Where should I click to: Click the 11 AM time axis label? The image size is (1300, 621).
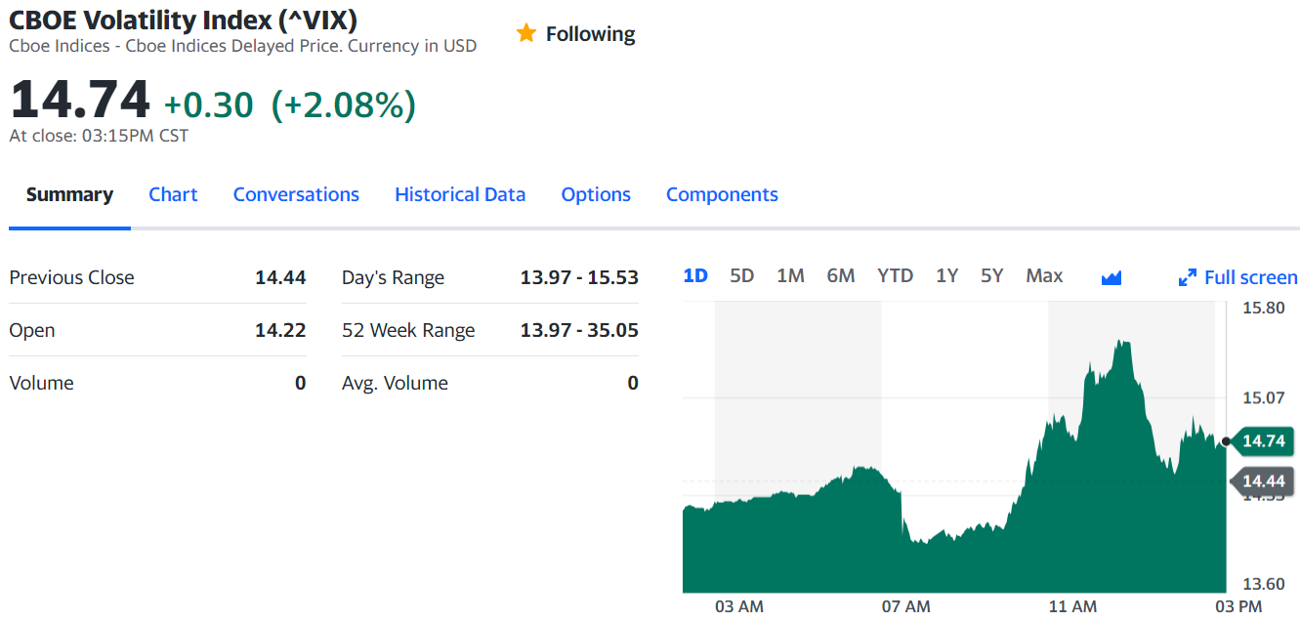[1072, 606]
